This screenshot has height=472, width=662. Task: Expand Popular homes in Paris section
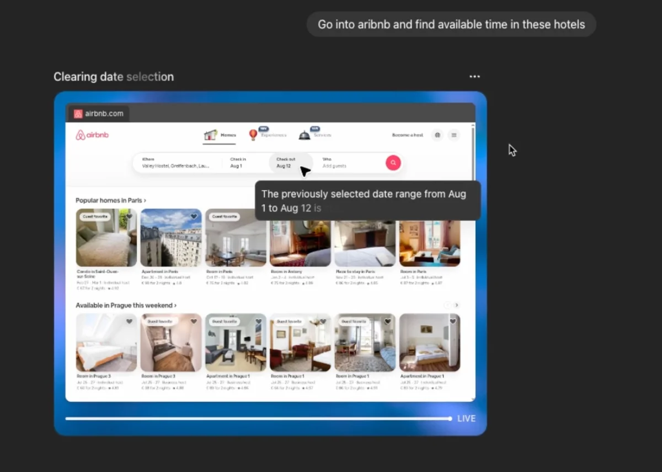click(x=111, y=200)
